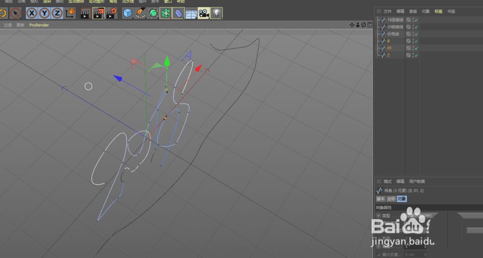
Task: Render the active view with first clapperboard
Action: (85, 13)
